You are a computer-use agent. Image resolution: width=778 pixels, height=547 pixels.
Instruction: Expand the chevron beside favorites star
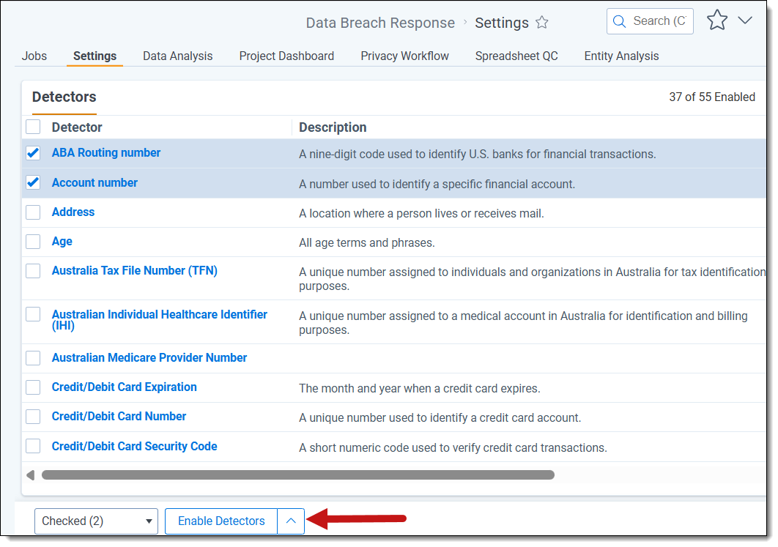745,21
